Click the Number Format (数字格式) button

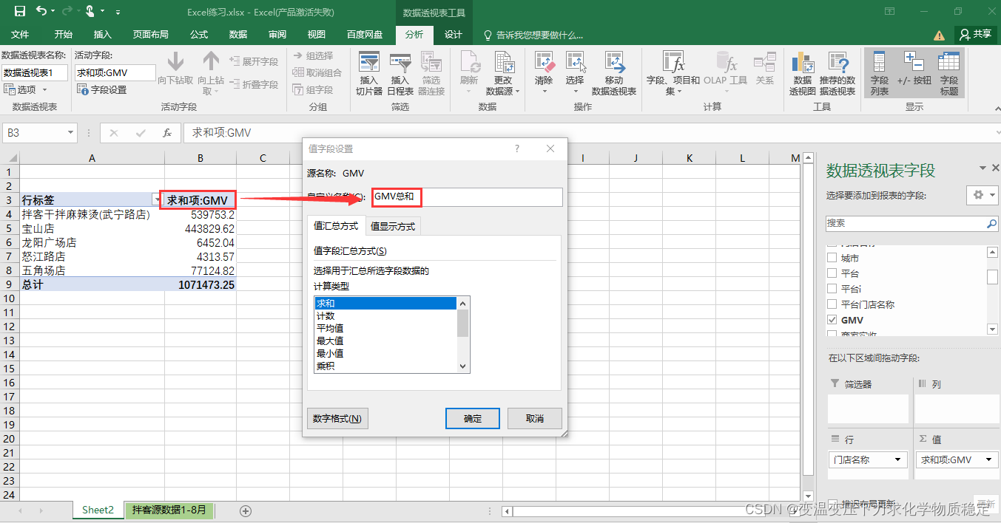pyautogui.click(x=337, y=418)
